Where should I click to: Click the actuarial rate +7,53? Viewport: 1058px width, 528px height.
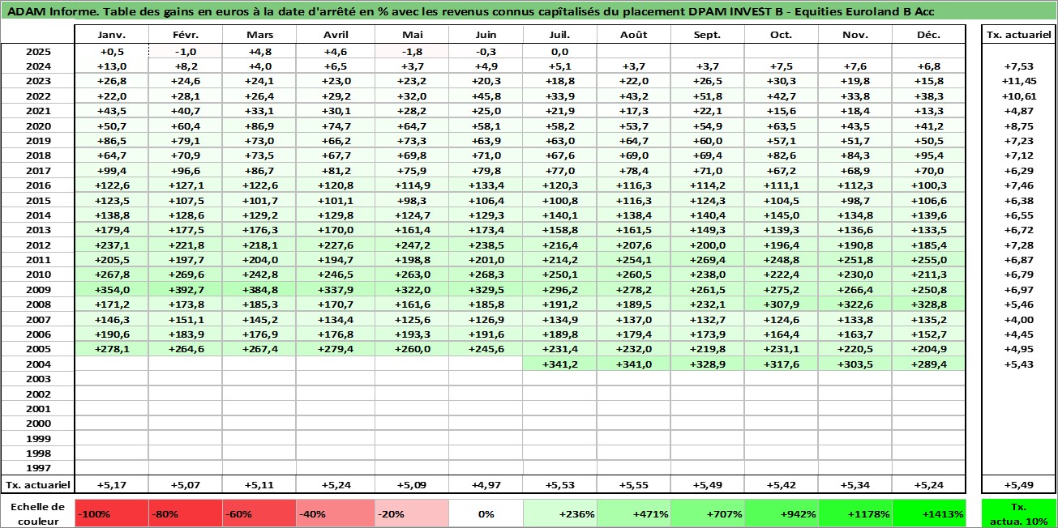[1019, 66]
